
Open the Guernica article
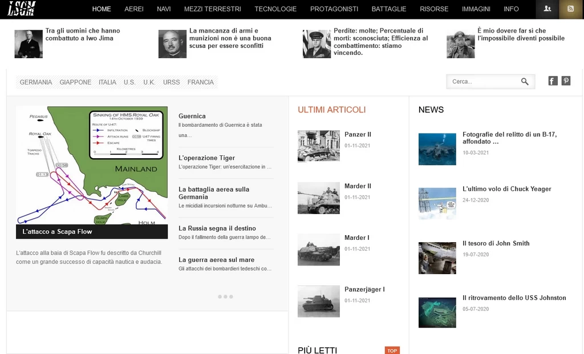point(192,116)
